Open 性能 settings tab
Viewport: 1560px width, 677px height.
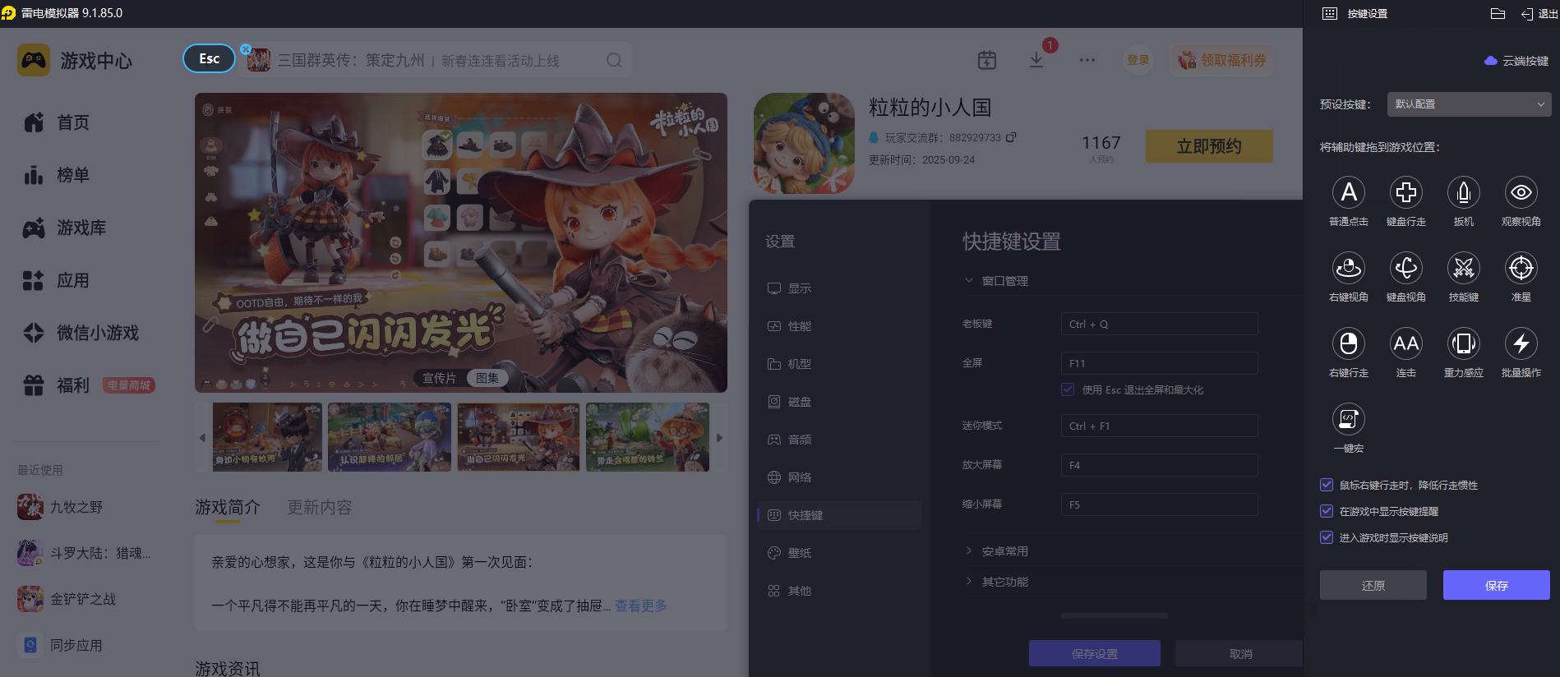pos(839,326)
